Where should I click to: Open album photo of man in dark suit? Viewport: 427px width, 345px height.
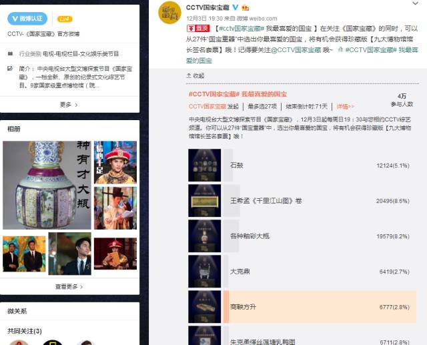click(x=69, y=254)
